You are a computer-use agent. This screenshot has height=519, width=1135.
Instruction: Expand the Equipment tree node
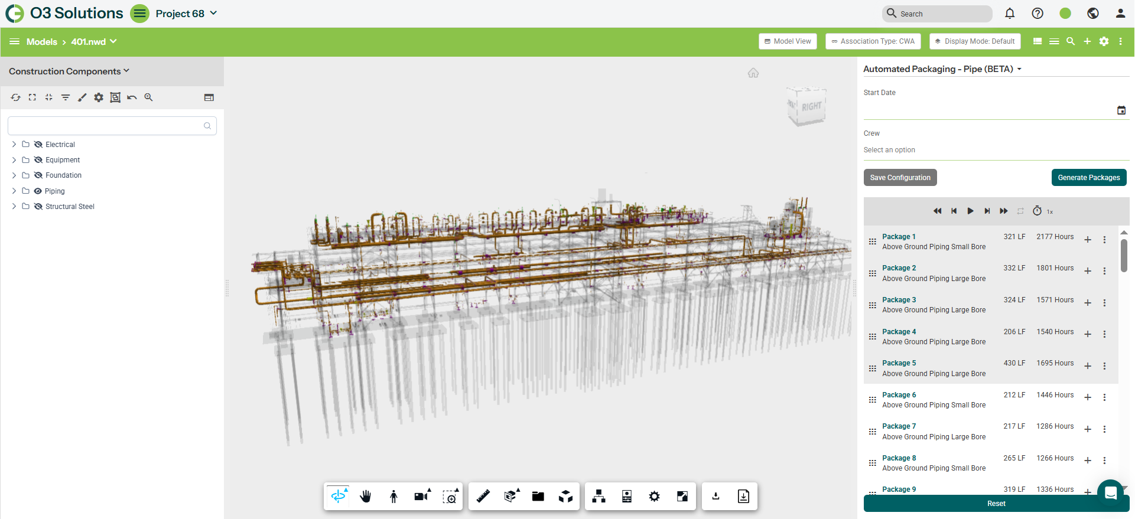(x=14, y=160)
